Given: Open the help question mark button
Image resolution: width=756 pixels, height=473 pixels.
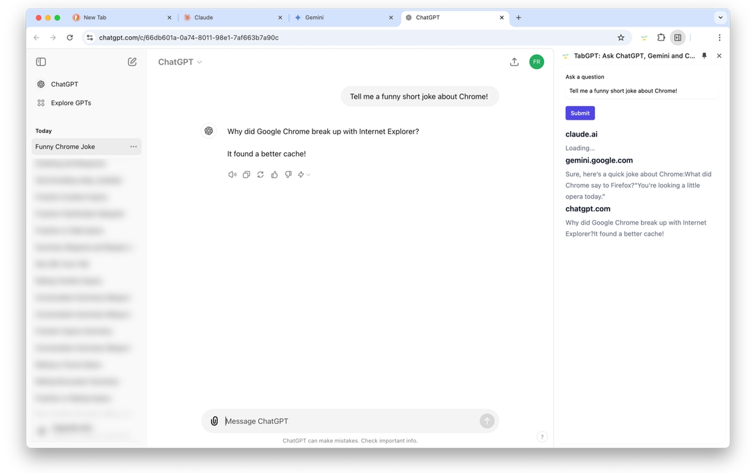Looking at the screenshot, I should coord(542,437).
